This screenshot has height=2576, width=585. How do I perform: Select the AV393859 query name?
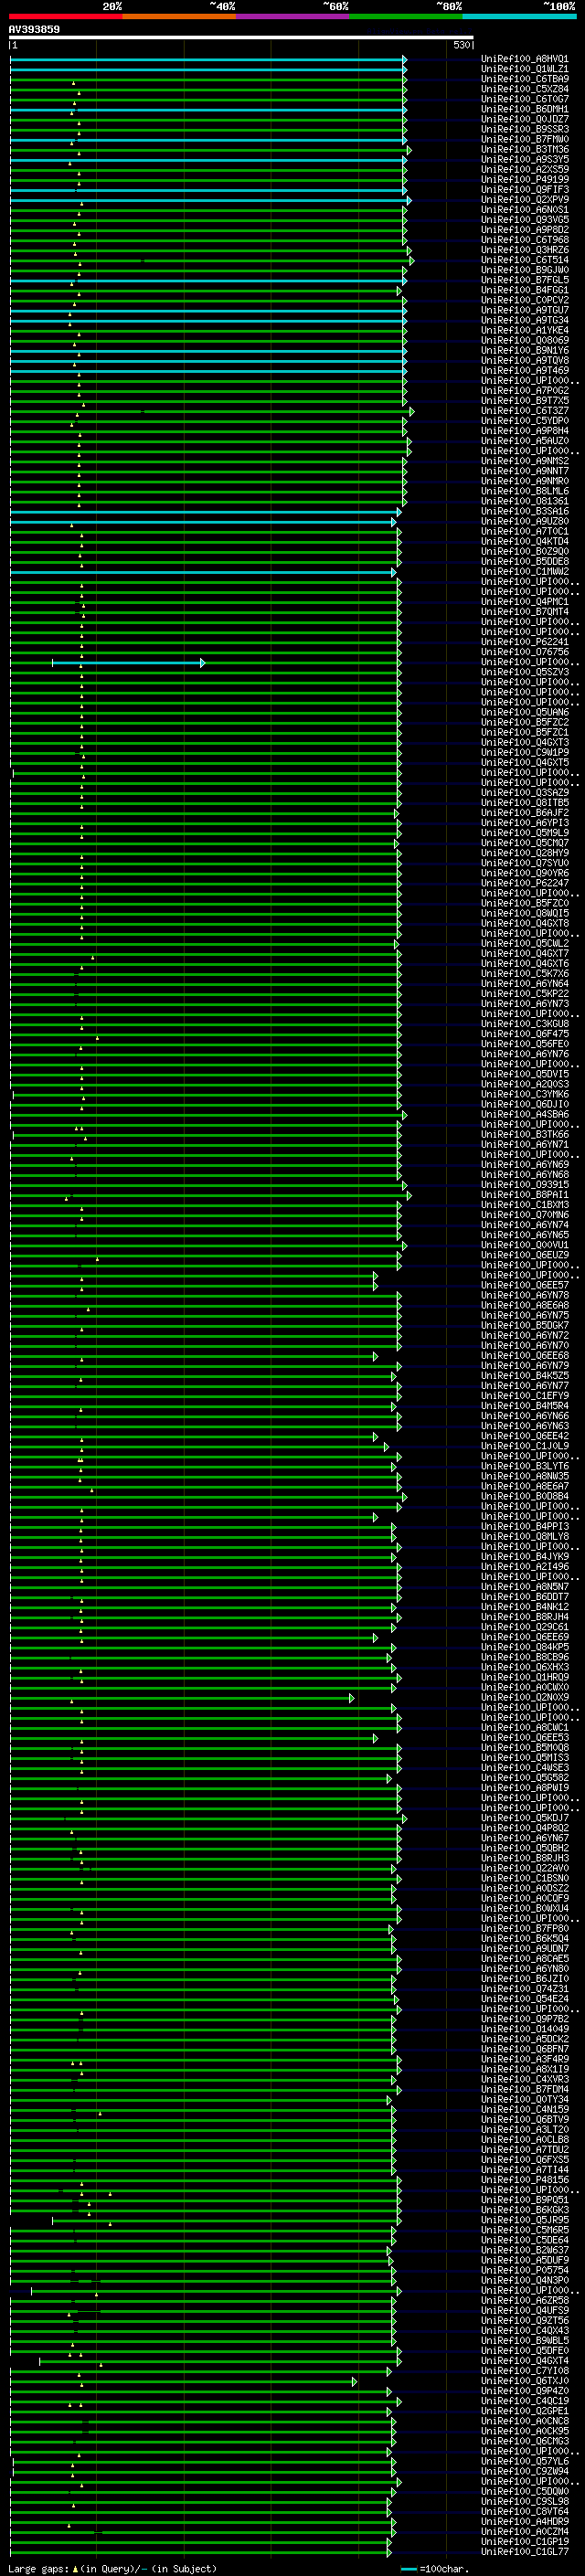pyautogui.click(x=34, y=29)
